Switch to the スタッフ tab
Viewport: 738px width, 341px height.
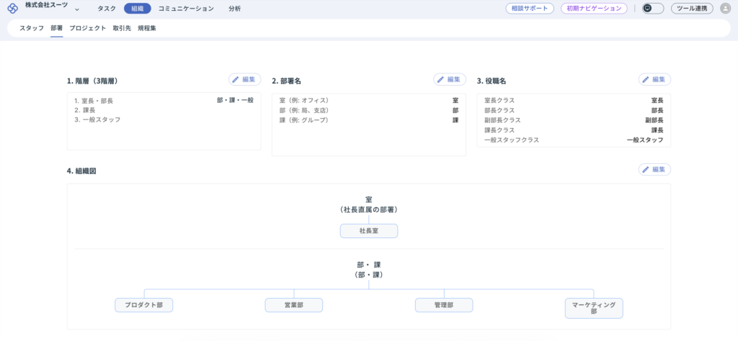coord(32,28)
